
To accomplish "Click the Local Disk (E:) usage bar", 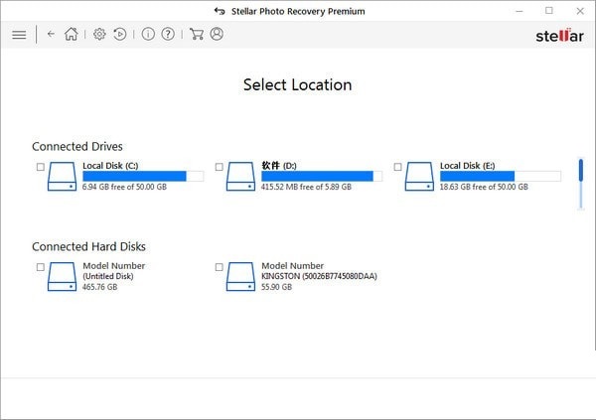I will [x=501, y=176].
